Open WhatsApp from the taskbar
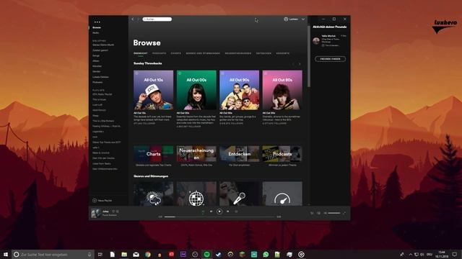 click(x=266, y=254)
